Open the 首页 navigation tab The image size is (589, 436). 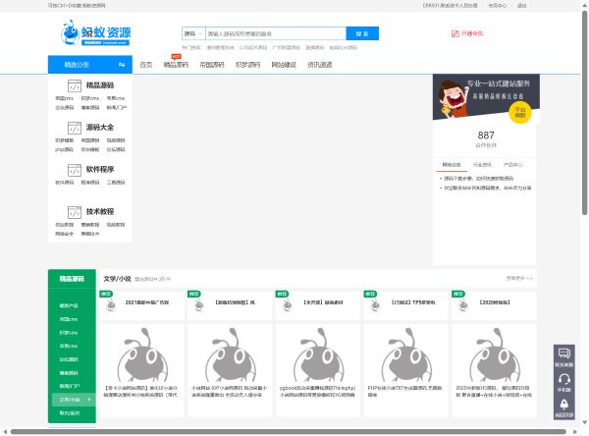click(x=145, y=65)
